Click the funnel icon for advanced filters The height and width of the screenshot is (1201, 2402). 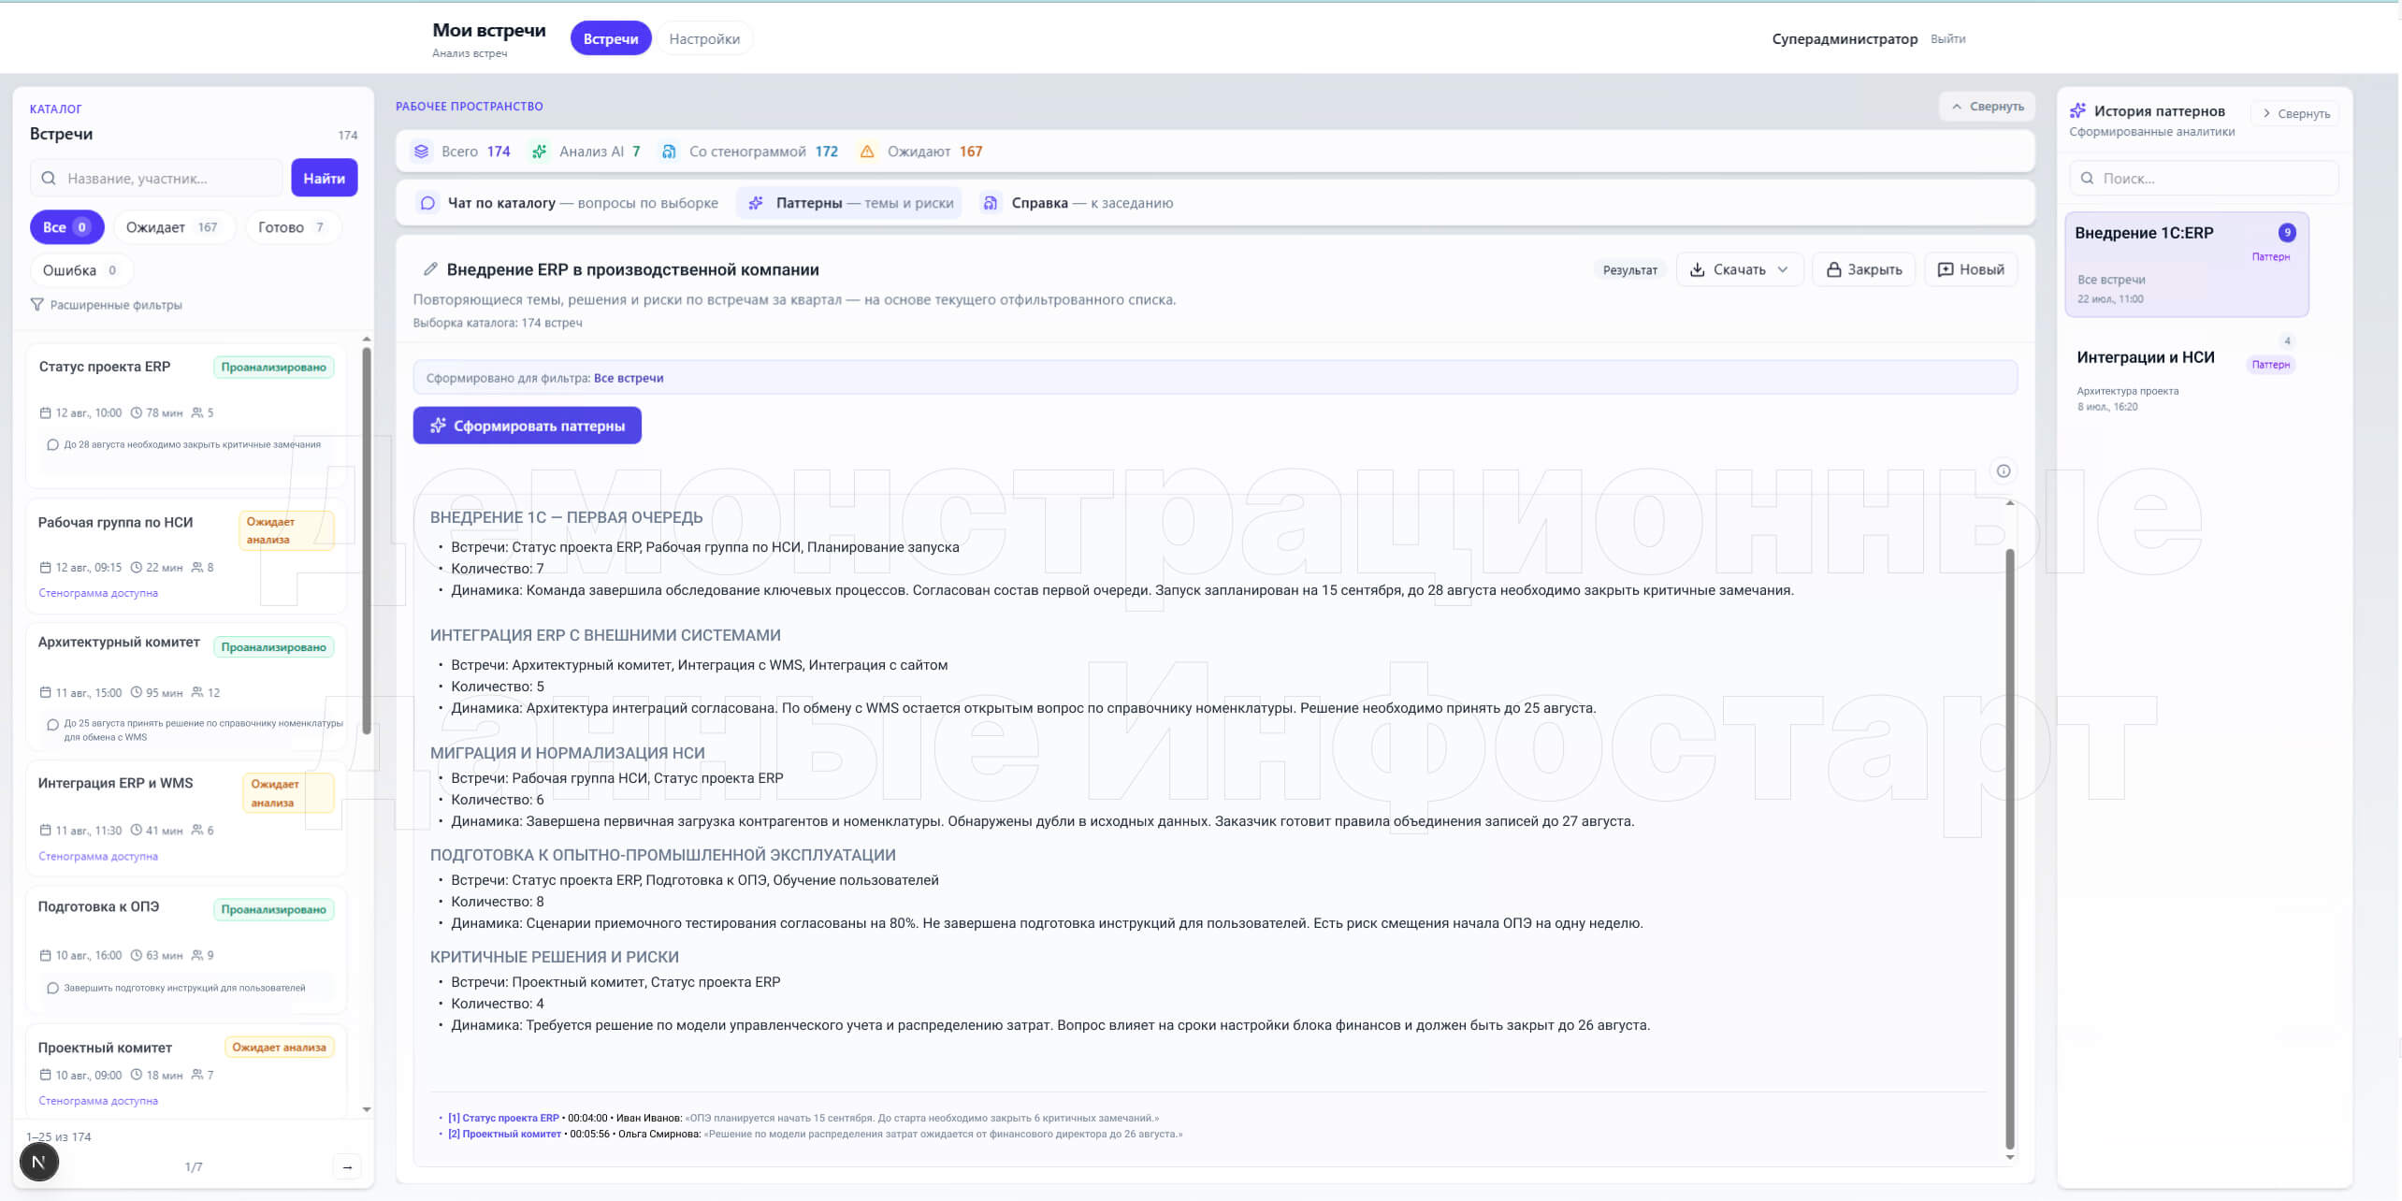pyautogui.click(x=36, y=305)
